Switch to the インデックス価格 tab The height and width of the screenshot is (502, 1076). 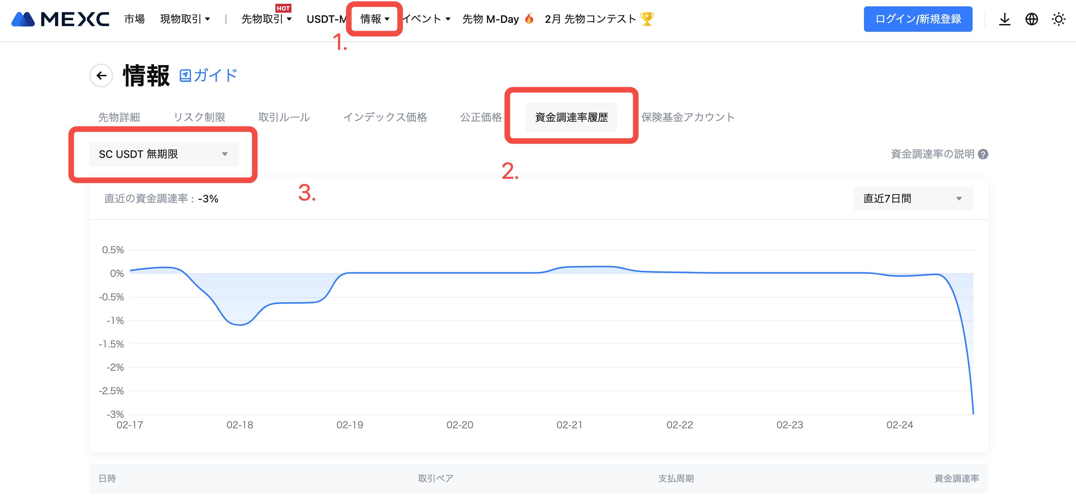click(x=385, y=117)
